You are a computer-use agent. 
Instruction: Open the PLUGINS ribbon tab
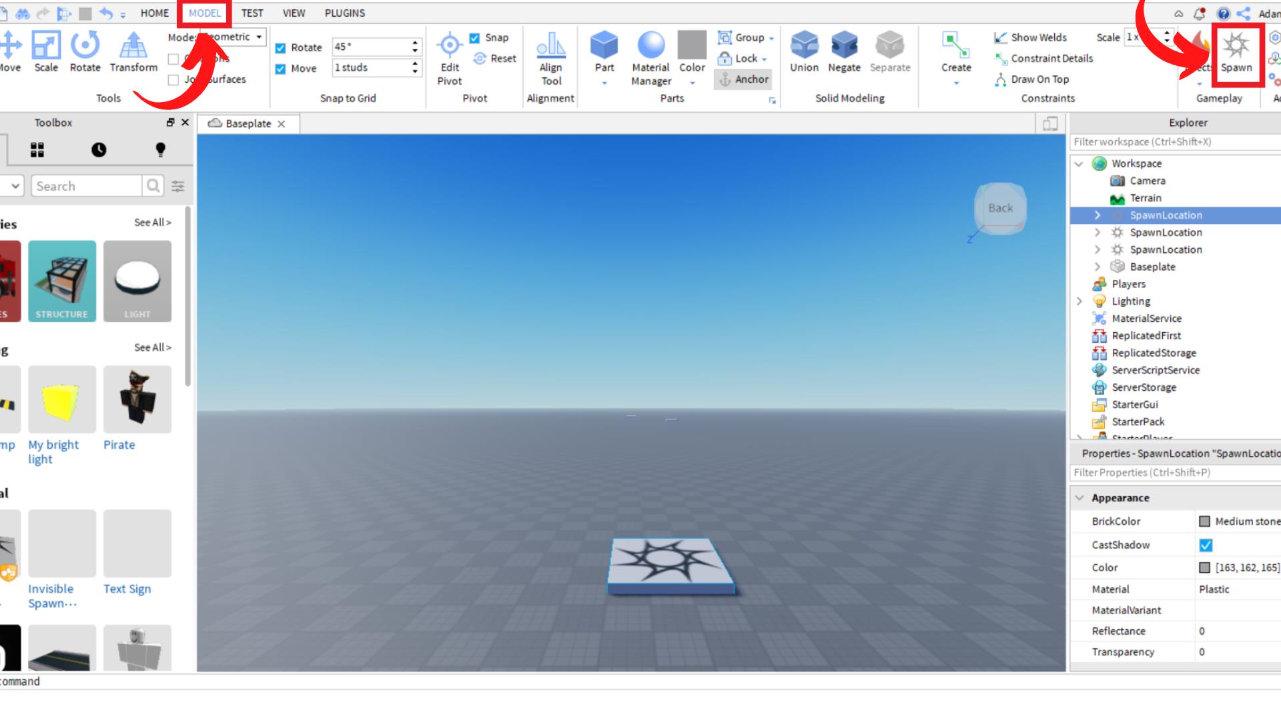point(344,13)
